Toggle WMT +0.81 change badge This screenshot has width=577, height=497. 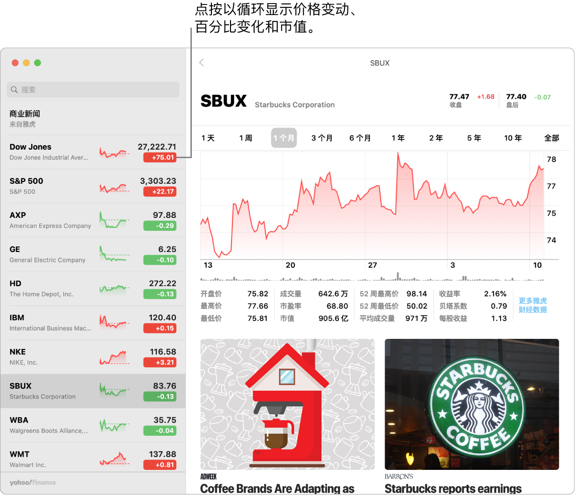coord(160,465)
